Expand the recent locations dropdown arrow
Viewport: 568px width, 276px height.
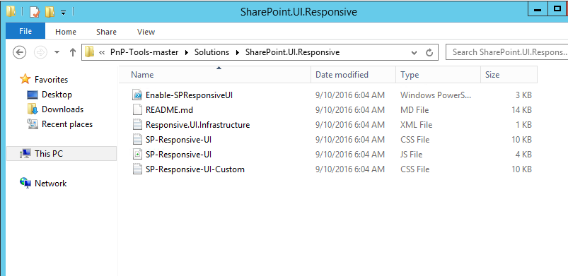(x=57, y=52)
